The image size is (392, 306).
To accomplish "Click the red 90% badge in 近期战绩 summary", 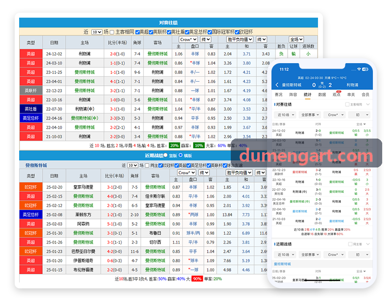I will tap(197, 279).
